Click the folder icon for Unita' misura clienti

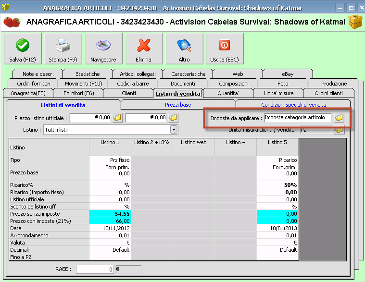[x=339, y=130]
